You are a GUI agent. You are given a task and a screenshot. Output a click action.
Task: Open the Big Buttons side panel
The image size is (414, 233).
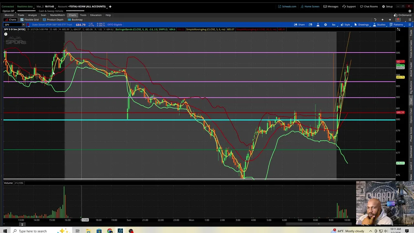click(411, 87)
